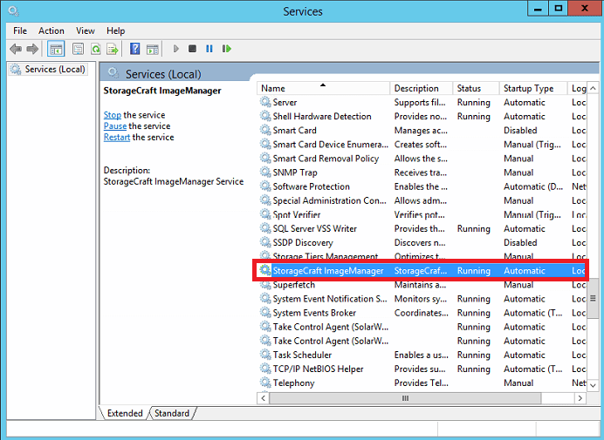Open the Properties toolbar icon
The image size is (604, 440).
click(79, 49)
